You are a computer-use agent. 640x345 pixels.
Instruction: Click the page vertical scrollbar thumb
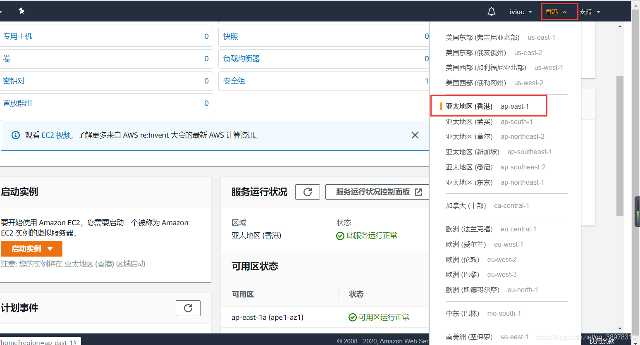620,145
